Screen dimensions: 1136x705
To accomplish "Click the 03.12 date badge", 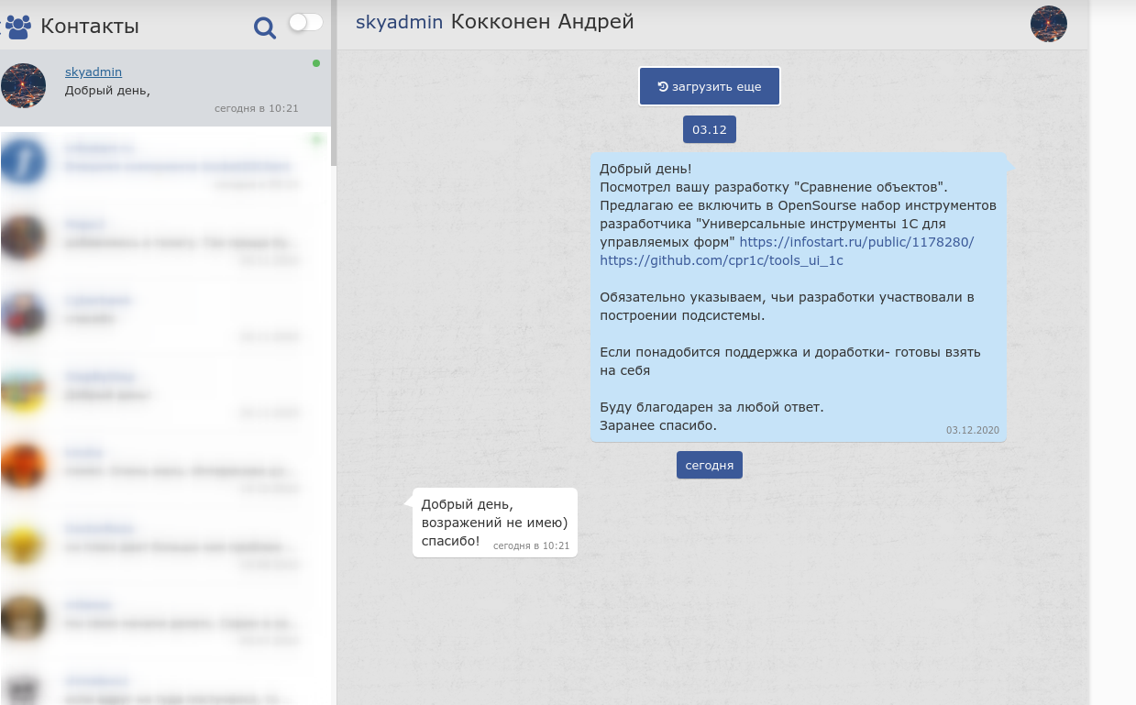I will (x=709, y=130).
